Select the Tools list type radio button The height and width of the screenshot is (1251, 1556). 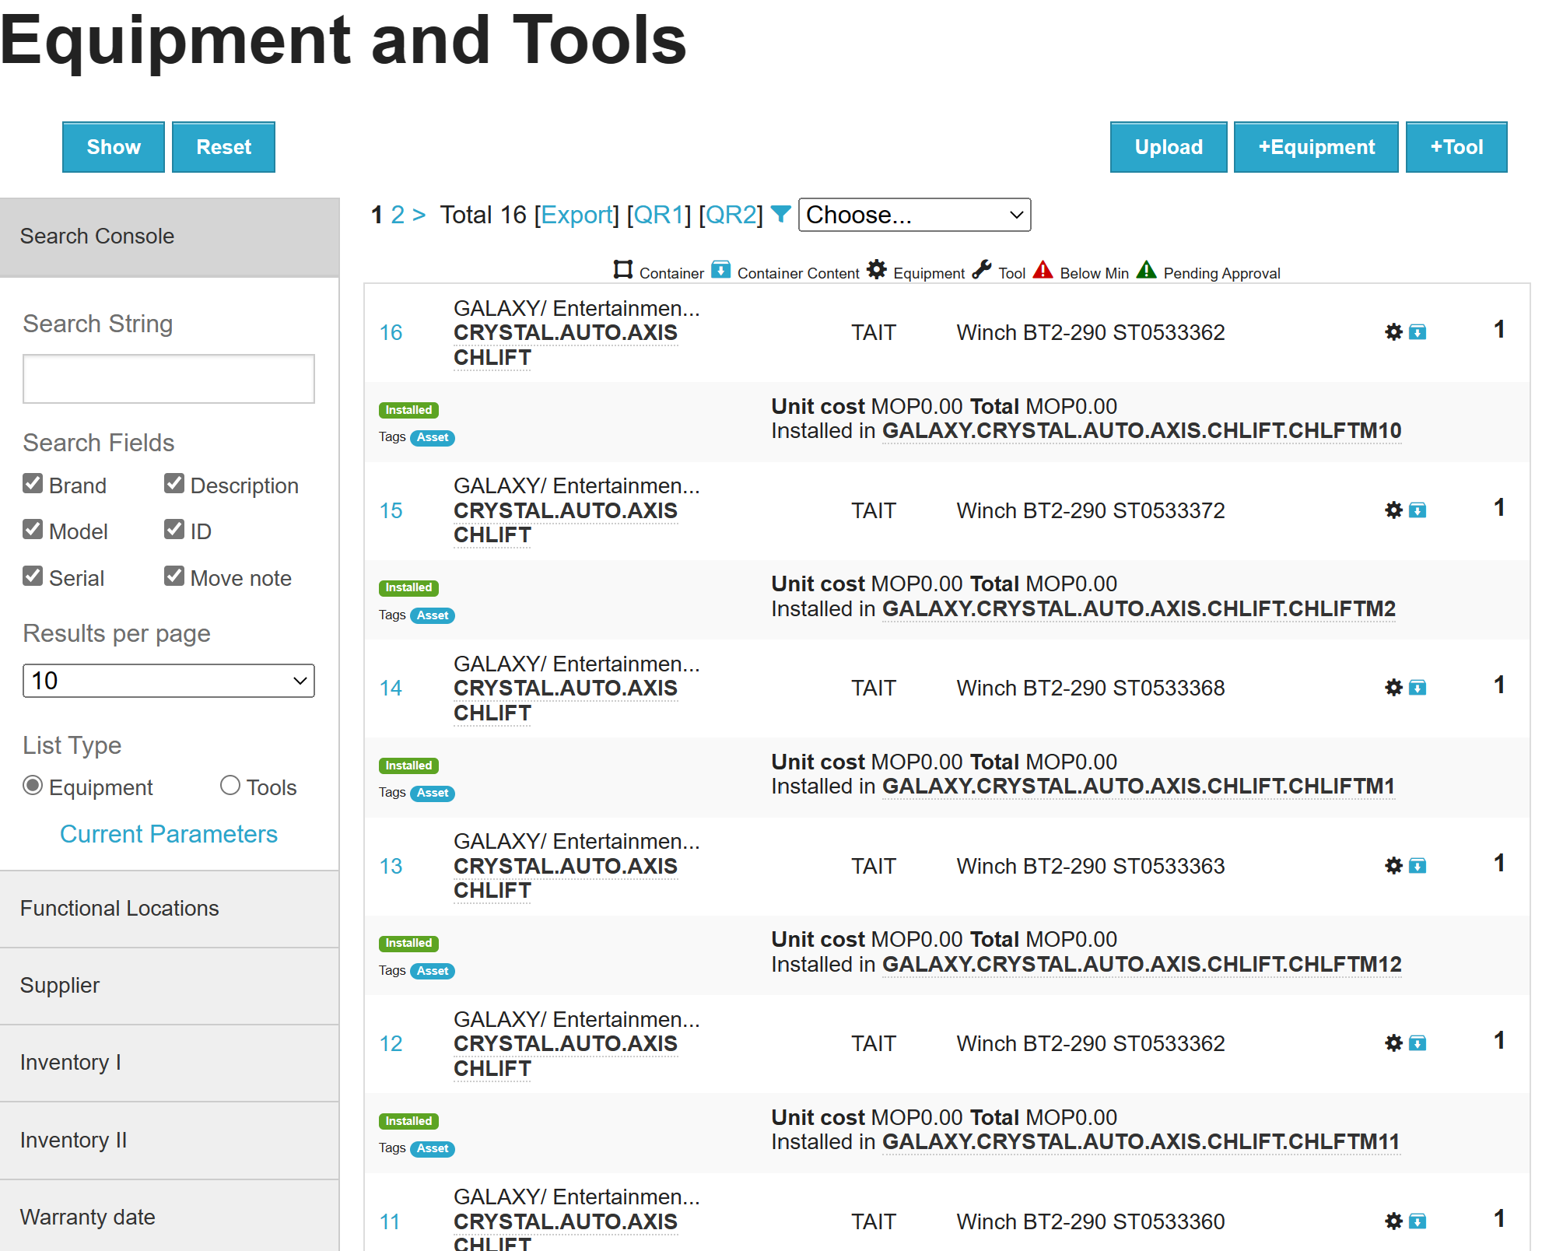point(230,786)
